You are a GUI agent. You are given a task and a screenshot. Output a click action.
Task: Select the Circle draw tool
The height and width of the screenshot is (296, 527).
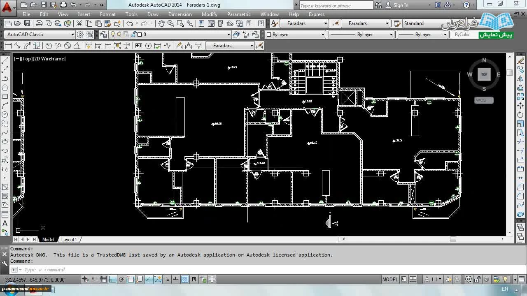point(5,114)
